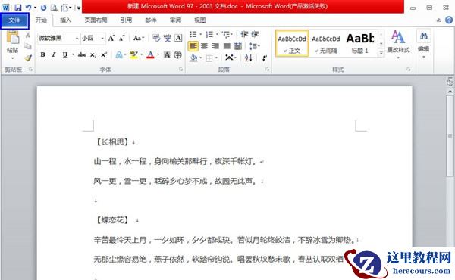
Task: Switch to the Mailings (邮件) tab
Action: (x=151, y=20)
